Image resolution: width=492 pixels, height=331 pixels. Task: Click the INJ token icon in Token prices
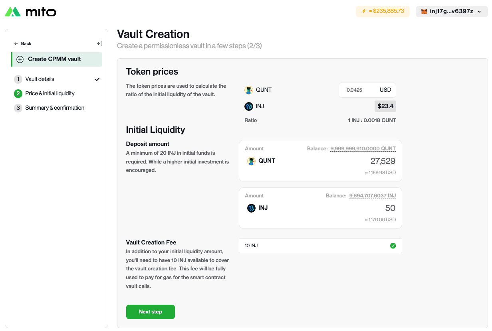(x=249, y=106)
